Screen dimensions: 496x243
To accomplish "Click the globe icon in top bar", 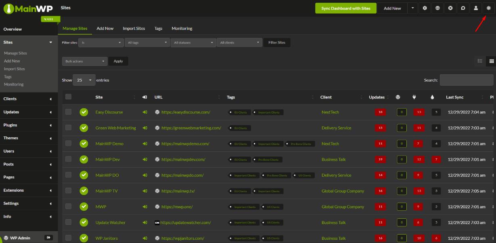I will tap(437, 8).
